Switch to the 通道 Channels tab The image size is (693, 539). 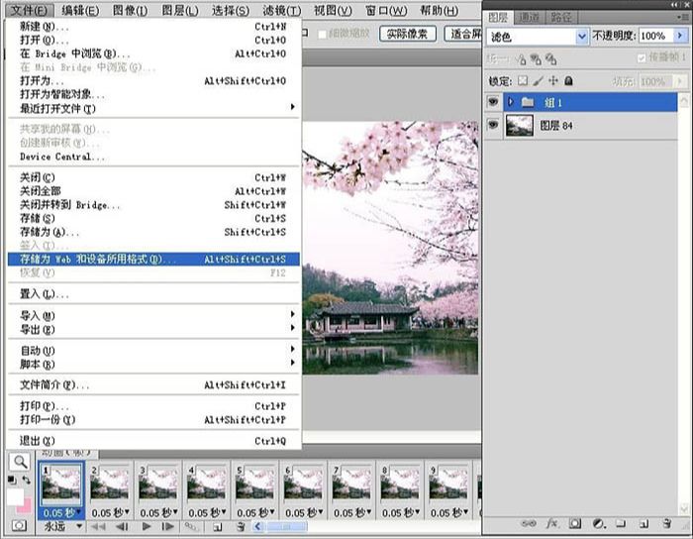click(x=529, y=17)
